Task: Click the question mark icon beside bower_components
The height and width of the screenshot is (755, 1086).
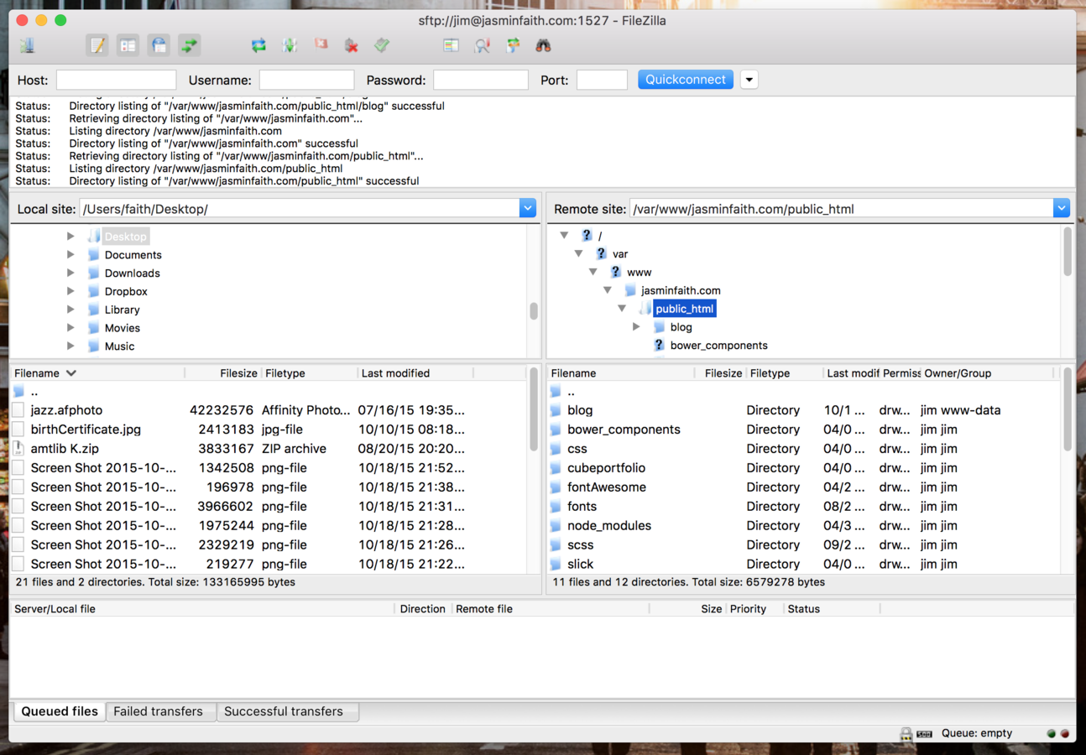Action: coord(659,345)
